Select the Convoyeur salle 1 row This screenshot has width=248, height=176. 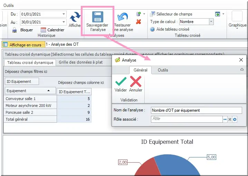(30, 99)
